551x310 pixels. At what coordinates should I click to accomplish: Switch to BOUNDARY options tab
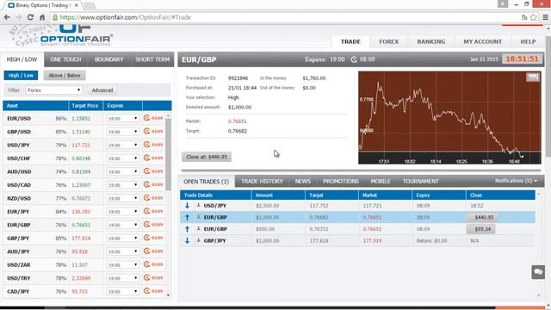pyautogui.click(x=109, y=59)
